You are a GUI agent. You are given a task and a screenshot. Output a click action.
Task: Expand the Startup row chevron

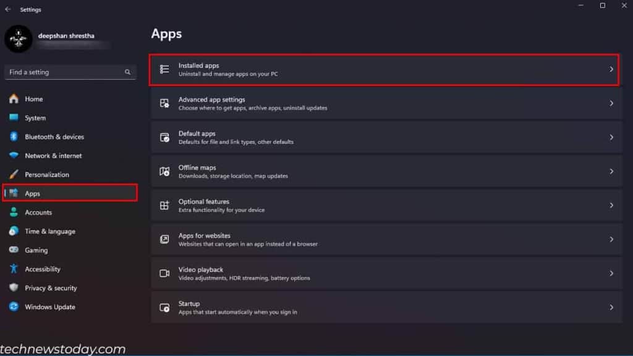point(612,307)
